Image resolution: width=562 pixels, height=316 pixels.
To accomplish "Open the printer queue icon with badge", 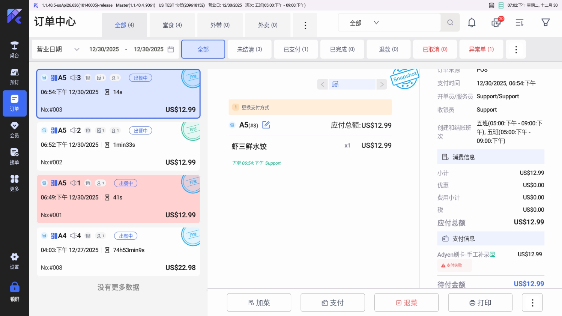I will [497, 23].
